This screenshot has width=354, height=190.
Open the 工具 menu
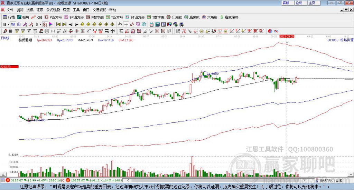[76, 10]
